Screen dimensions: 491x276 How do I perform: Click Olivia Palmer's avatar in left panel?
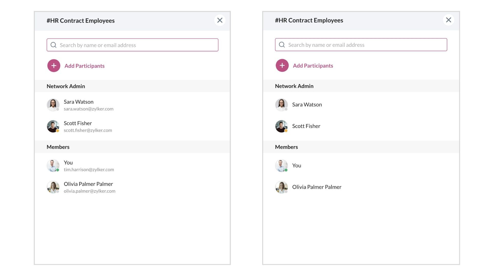click(x=53, y=187)
